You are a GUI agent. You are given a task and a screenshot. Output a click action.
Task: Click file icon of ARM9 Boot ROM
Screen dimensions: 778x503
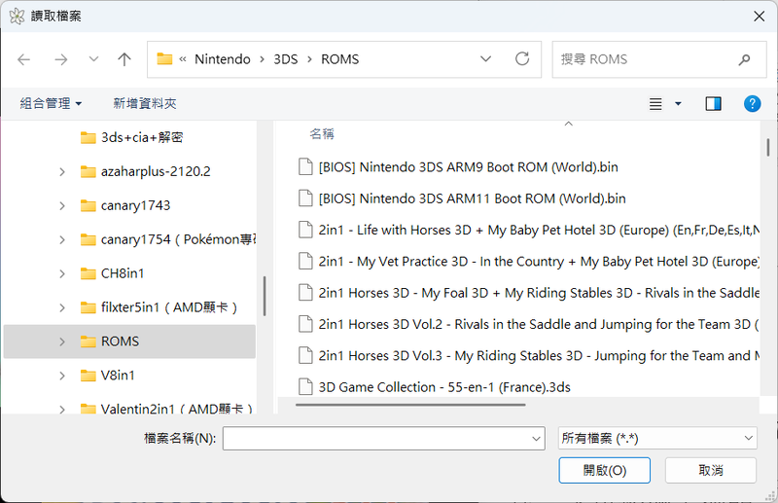pyautogui.click(x=305, y=166)
